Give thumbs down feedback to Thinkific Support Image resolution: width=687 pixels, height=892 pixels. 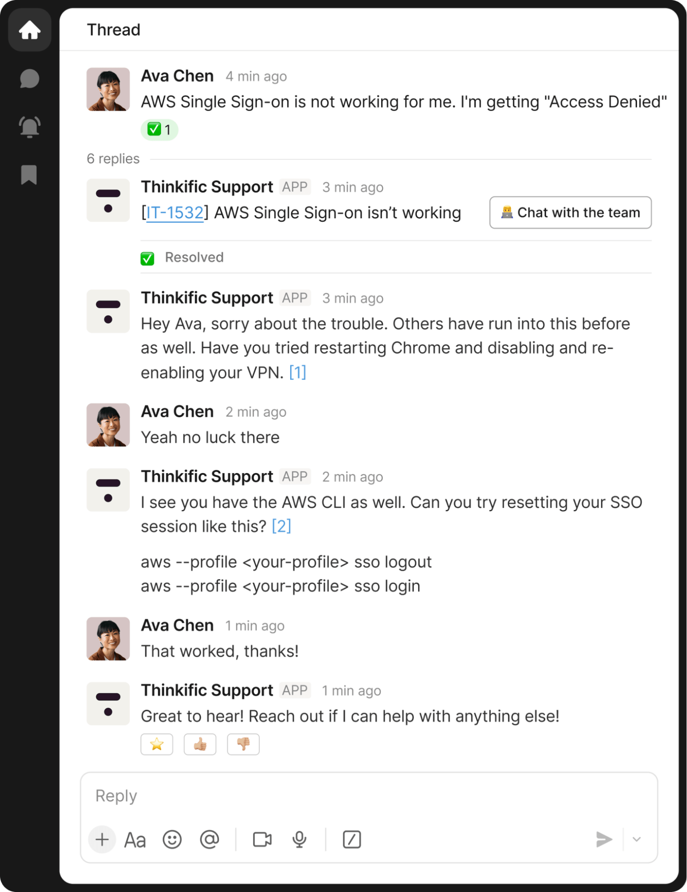tap(243, 744)
